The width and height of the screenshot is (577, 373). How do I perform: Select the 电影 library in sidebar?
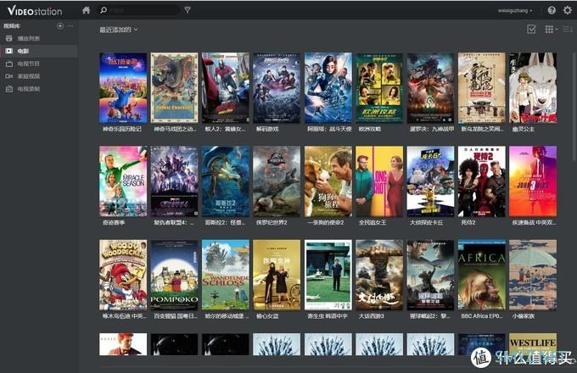pyautogui.click(x=39, y=51)
